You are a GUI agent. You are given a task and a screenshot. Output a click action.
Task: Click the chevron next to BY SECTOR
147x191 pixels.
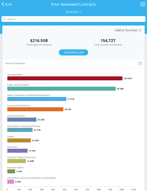[80, 12]
